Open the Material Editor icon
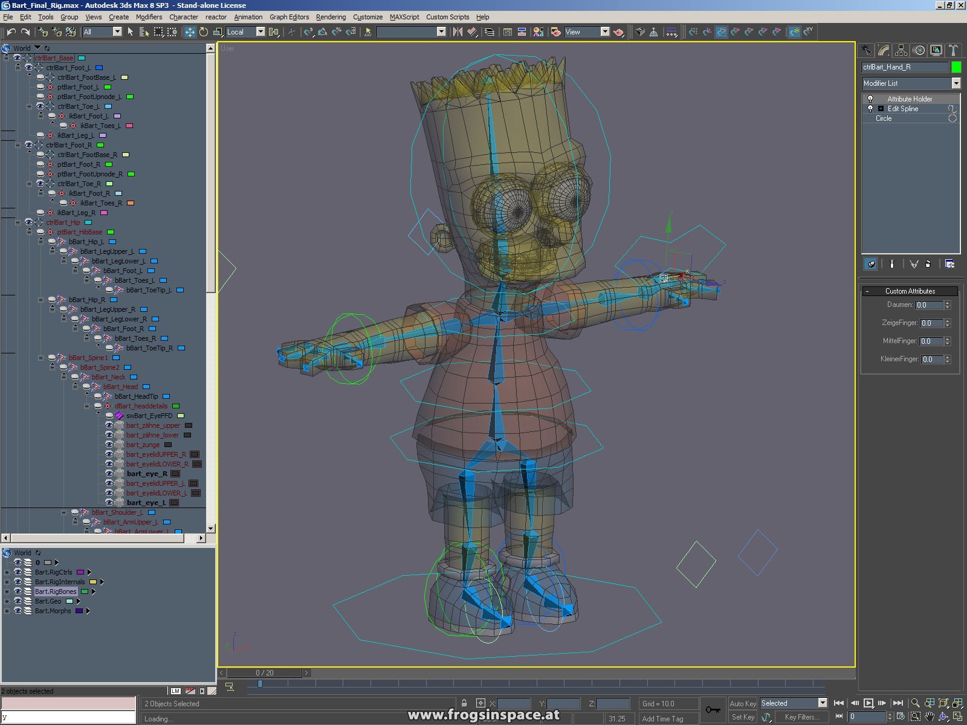Viewport: 967px width, 725px height. point(538,32)
